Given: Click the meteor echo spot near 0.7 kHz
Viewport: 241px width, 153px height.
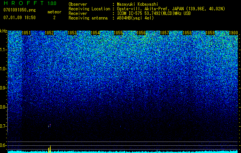Looking at the screenshot, I should pyautogui.click(x=49, y=126).
